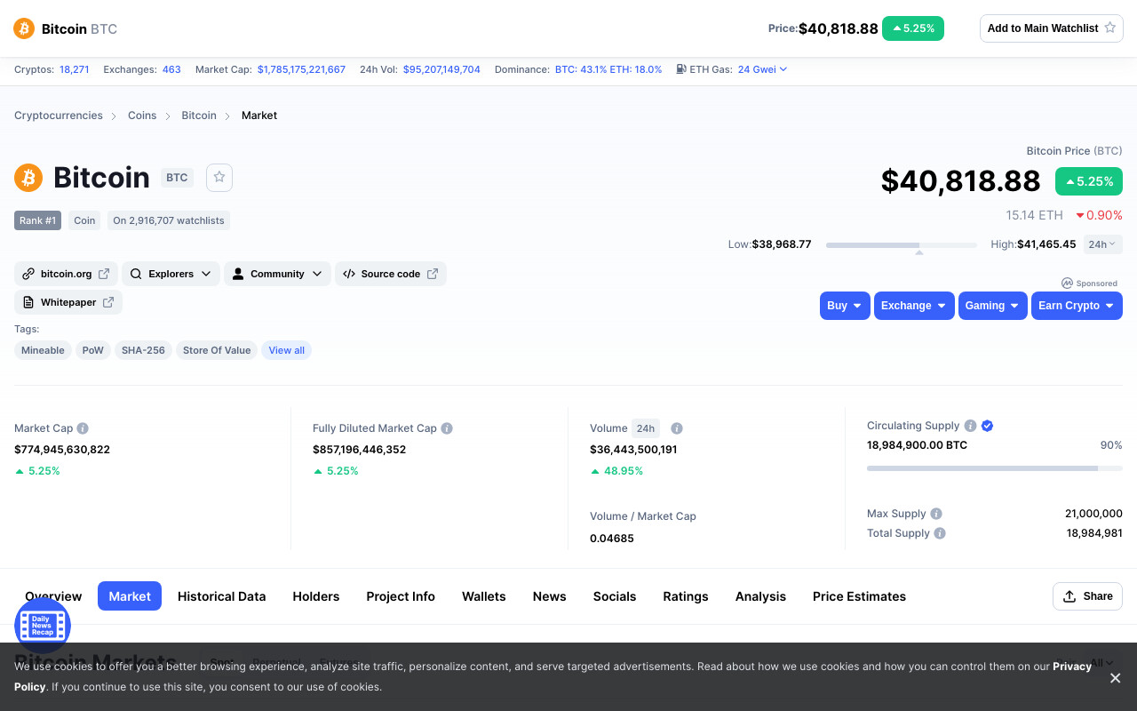
Task: Open the 24h range dropdown near High
Action: (x=1103, y=244)
